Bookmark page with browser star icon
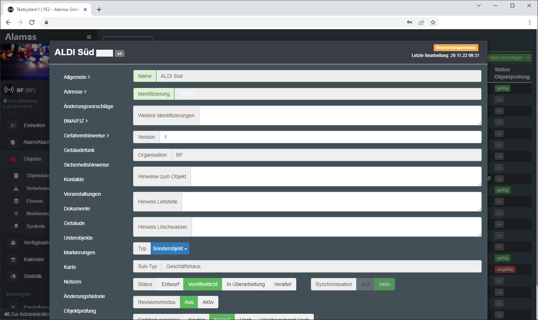Image resolution: width=538 pixels, height=320 pixels. coord(433,22)
